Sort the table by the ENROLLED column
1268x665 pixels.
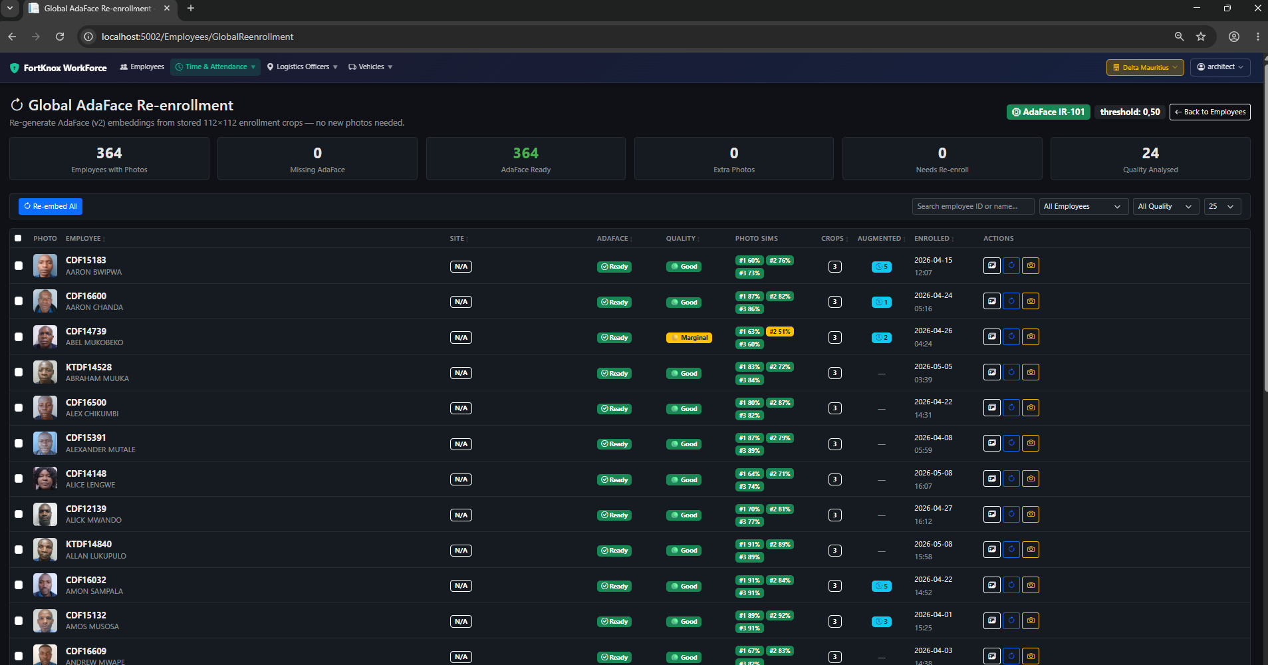pyautogui.click(x=934, y=239)
